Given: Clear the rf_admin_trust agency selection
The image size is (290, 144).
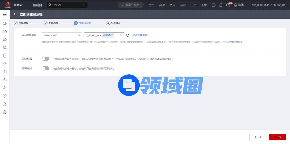Looking at the screenshot, I should (121, 35).
